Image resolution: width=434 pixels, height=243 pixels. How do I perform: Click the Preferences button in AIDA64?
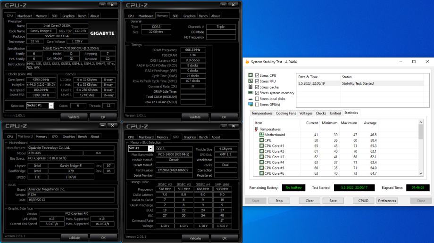point(387,201)
